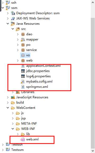Image resolution: width=95 pixels, height=153 pixels.
Task: Expand the dao package
Action: 18,34
